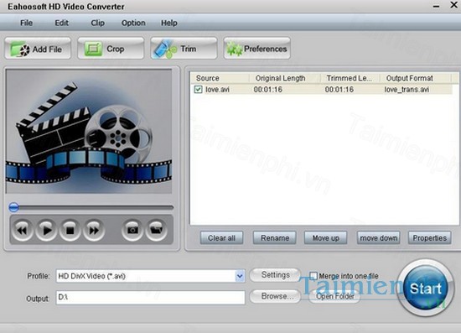Click the move down button

pyautogui.click(x=379, y=238)
